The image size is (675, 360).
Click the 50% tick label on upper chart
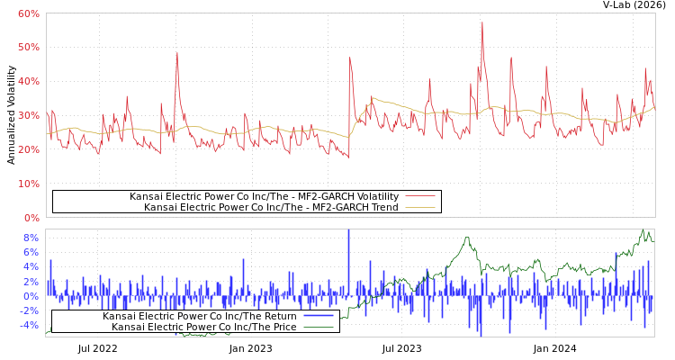(x=28, y=48)
